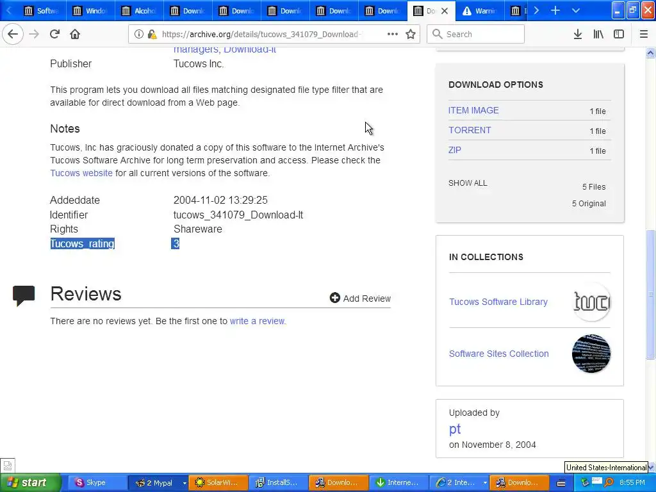The width and height of the screenshot is (656, 492).
Task: Open the Tucows website link
Action: [81, 173]
